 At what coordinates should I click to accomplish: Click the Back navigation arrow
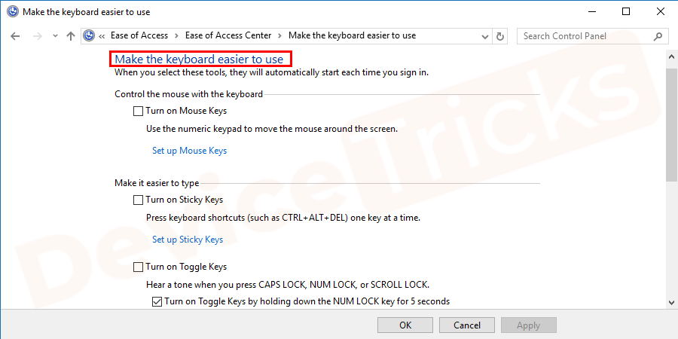[x=16, y=36]
